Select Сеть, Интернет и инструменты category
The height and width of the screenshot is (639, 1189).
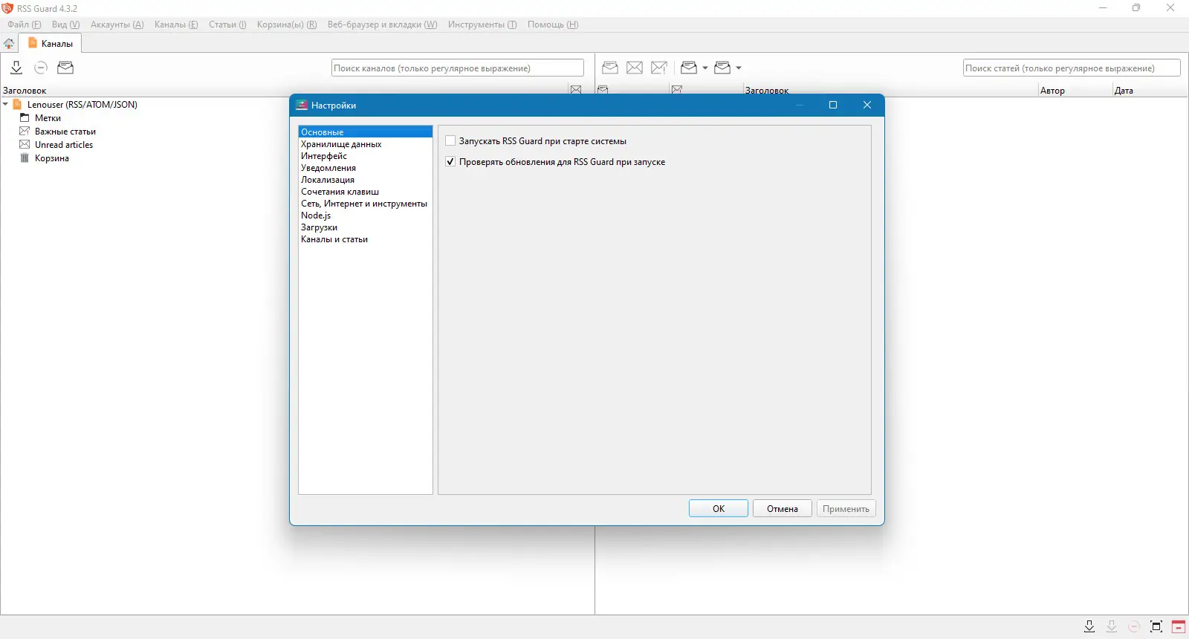tap(365, 204)
